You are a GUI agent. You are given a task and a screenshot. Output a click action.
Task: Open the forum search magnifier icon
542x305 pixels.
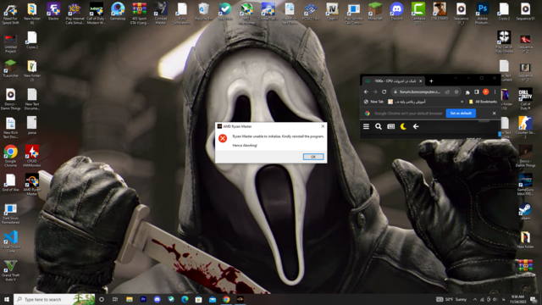(379, 126)
